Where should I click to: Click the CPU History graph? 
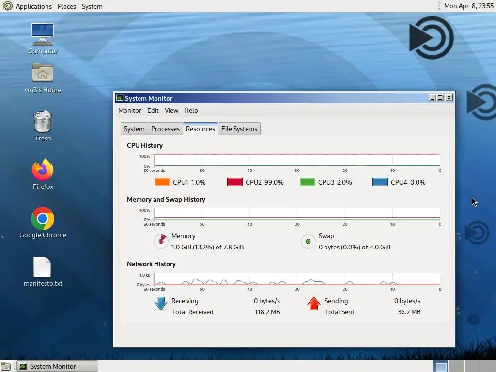click(x=297, y=159)
